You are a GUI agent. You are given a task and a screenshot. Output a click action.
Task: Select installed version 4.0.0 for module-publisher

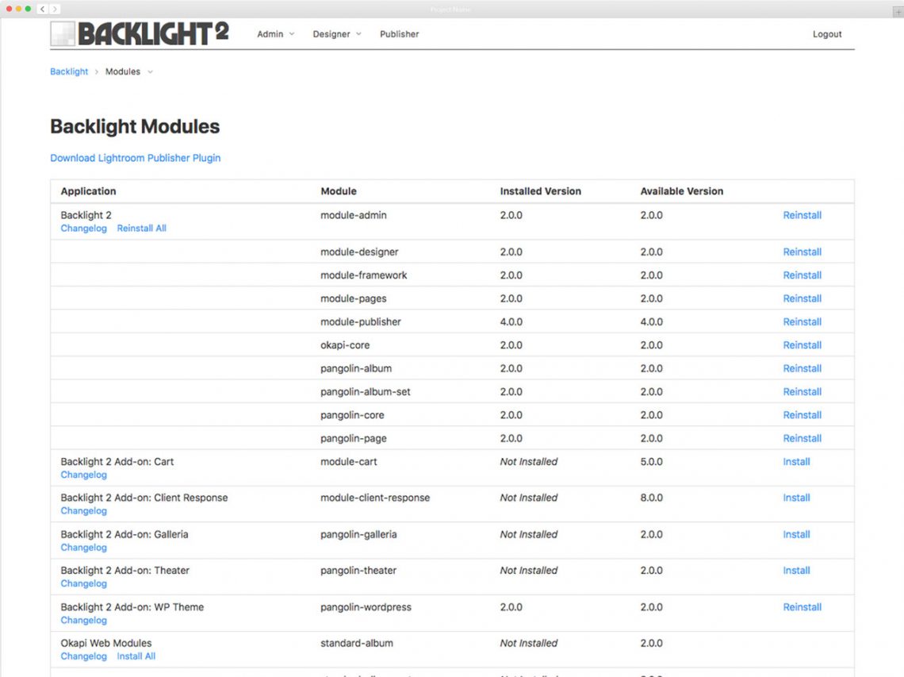(x=511, y=322)
